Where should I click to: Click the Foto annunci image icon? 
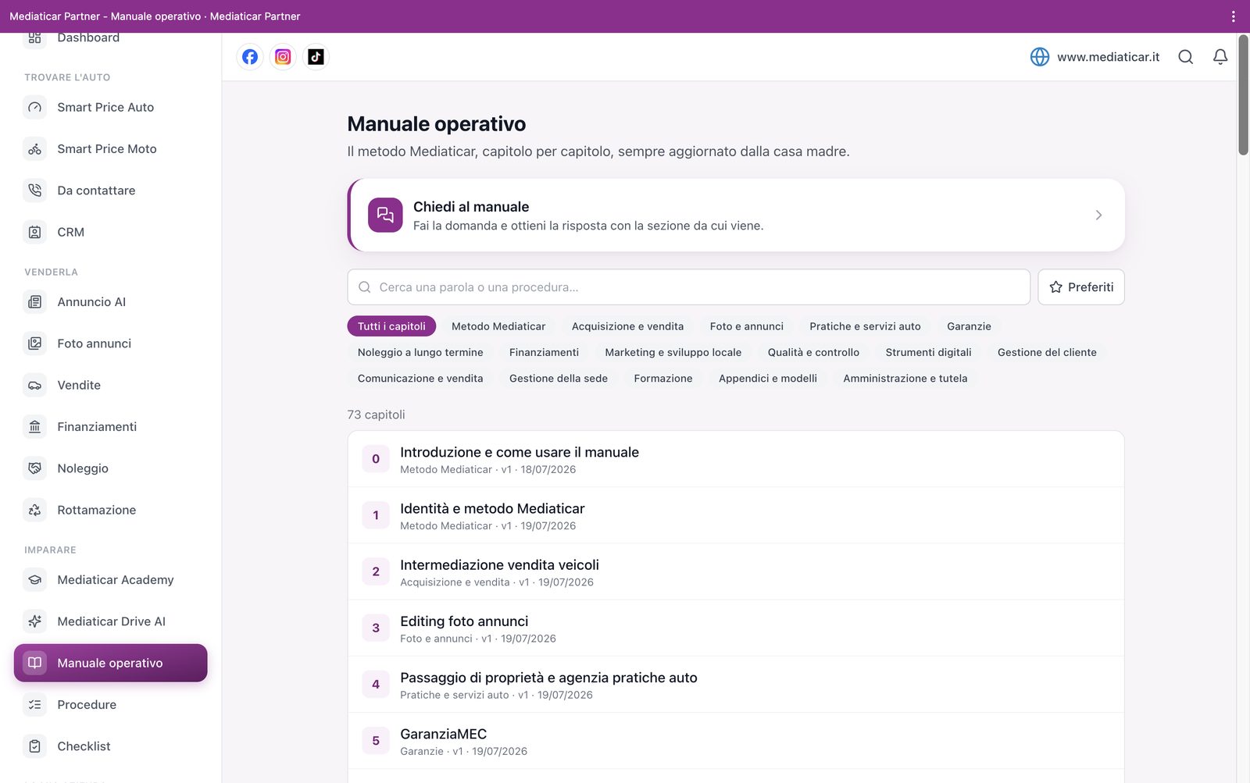[35, 343]
